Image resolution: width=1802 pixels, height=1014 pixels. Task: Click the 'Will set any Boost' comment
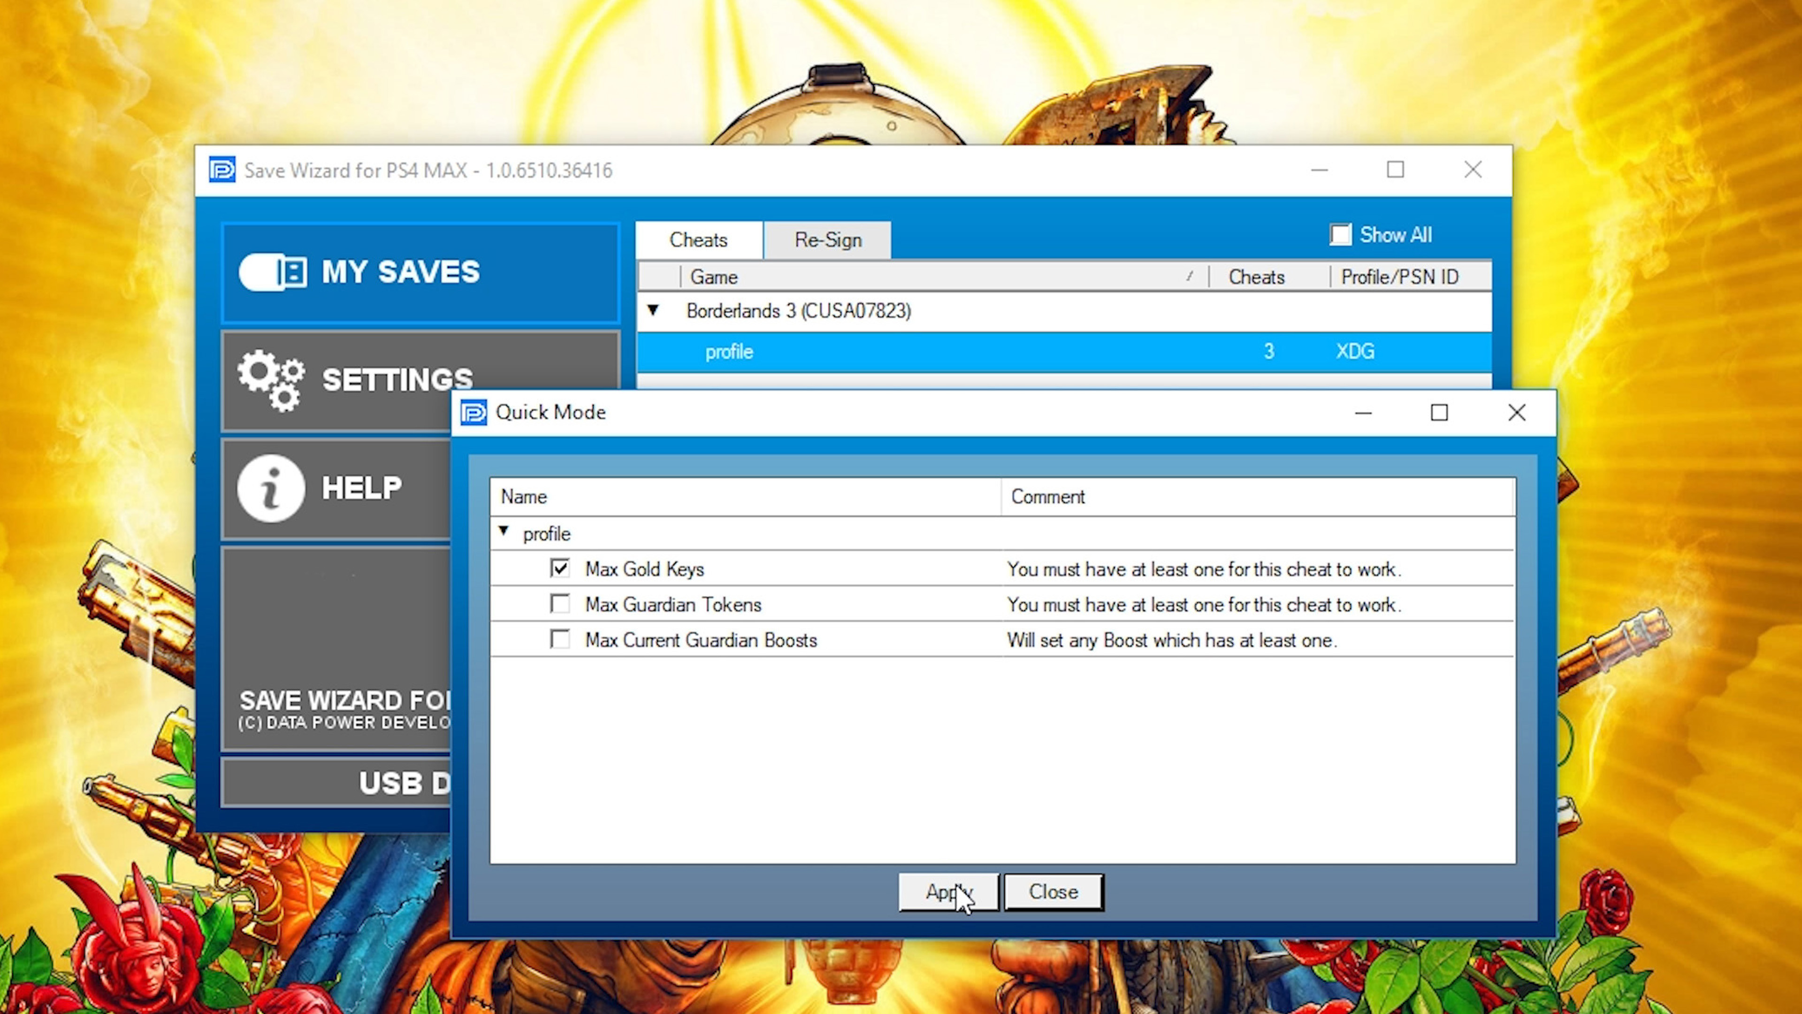(1172, 640)
